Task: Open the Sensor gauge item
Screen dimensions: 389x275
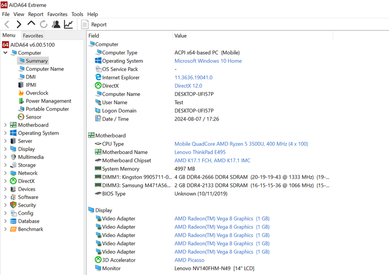Action: [x=29, y=117]
